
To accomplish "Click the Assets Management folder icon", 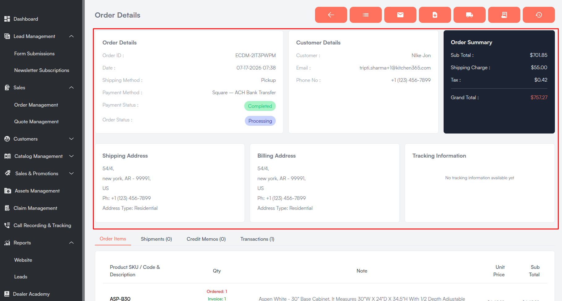I will pos(8,191).
